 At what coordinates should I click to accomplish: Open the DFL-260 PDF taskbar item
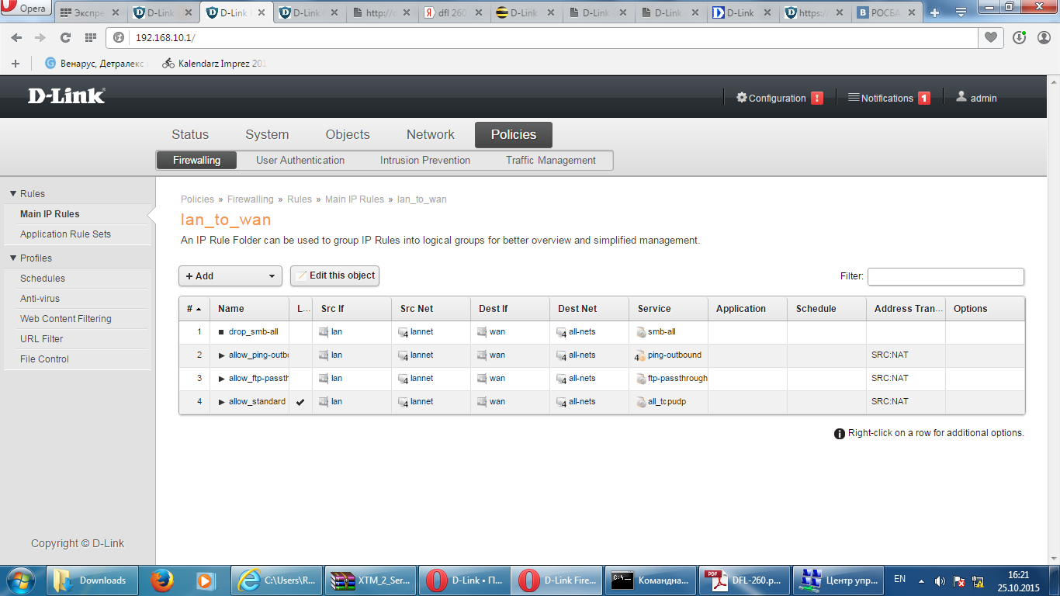tap(746, 580)
